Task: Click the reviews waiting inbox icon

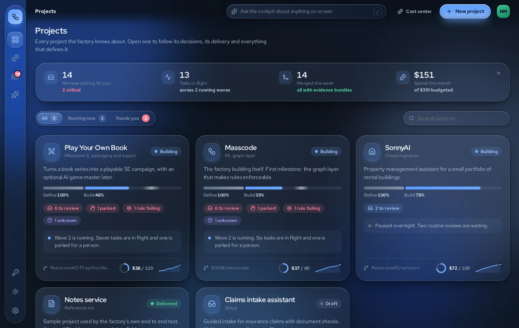Action: 51,77
